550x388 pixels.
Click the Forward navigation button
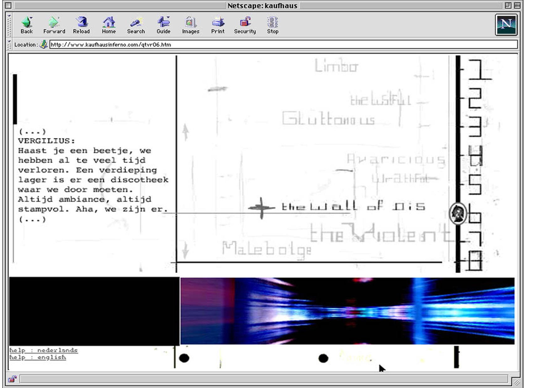pyautogui.click(x=54, y=25)
